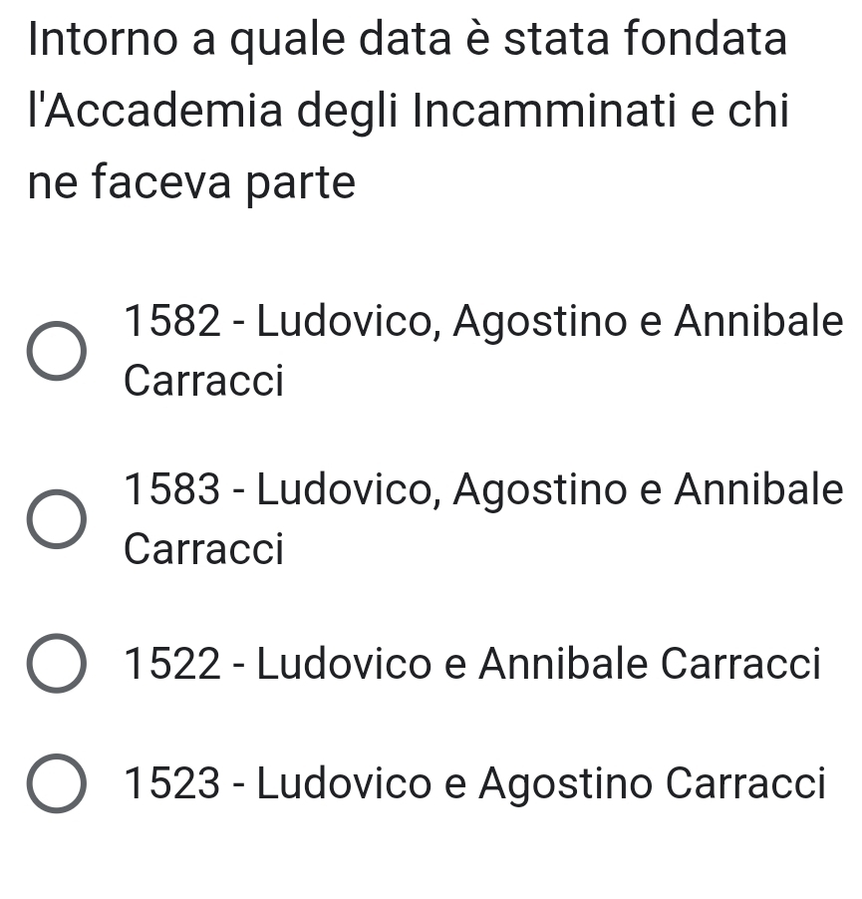Click 'Carracci' beneath the 1583 answer line
Screen dimensions: 862x899
pyautogui.click(x=205, y=549)
